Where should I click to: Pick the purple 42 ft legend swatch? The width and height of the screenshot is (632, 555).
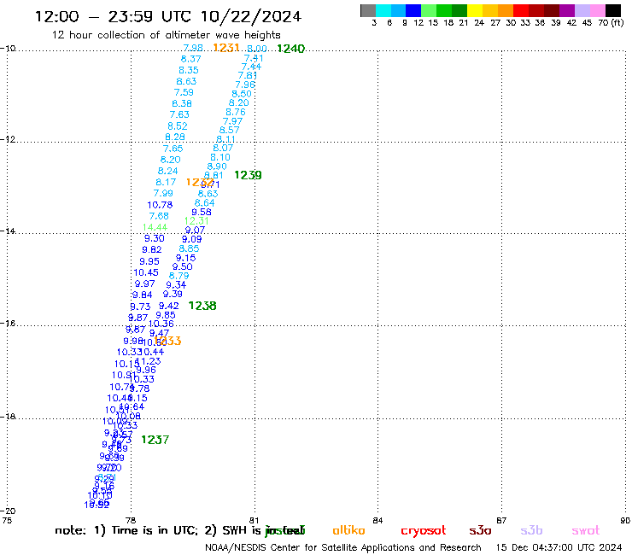[x=567, y=10]
